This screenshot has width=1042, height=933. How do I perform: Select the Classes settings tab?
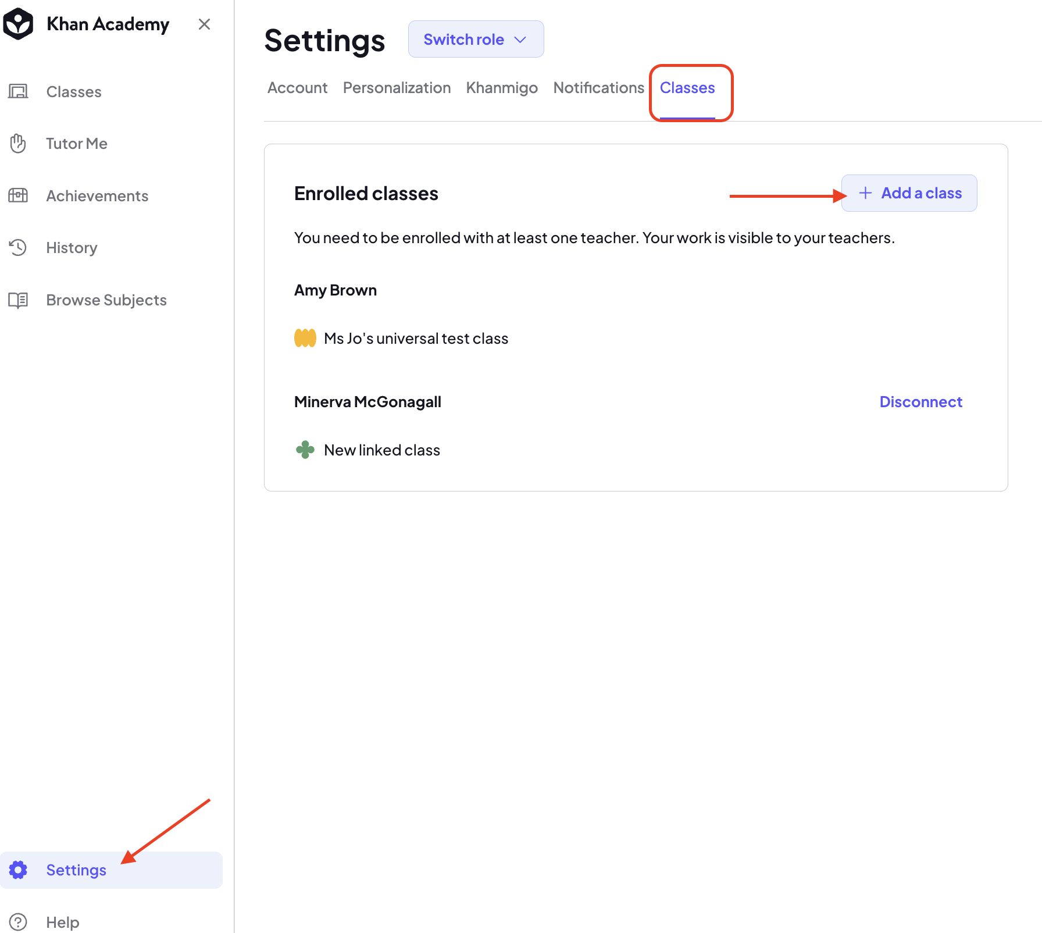(687, 88)
